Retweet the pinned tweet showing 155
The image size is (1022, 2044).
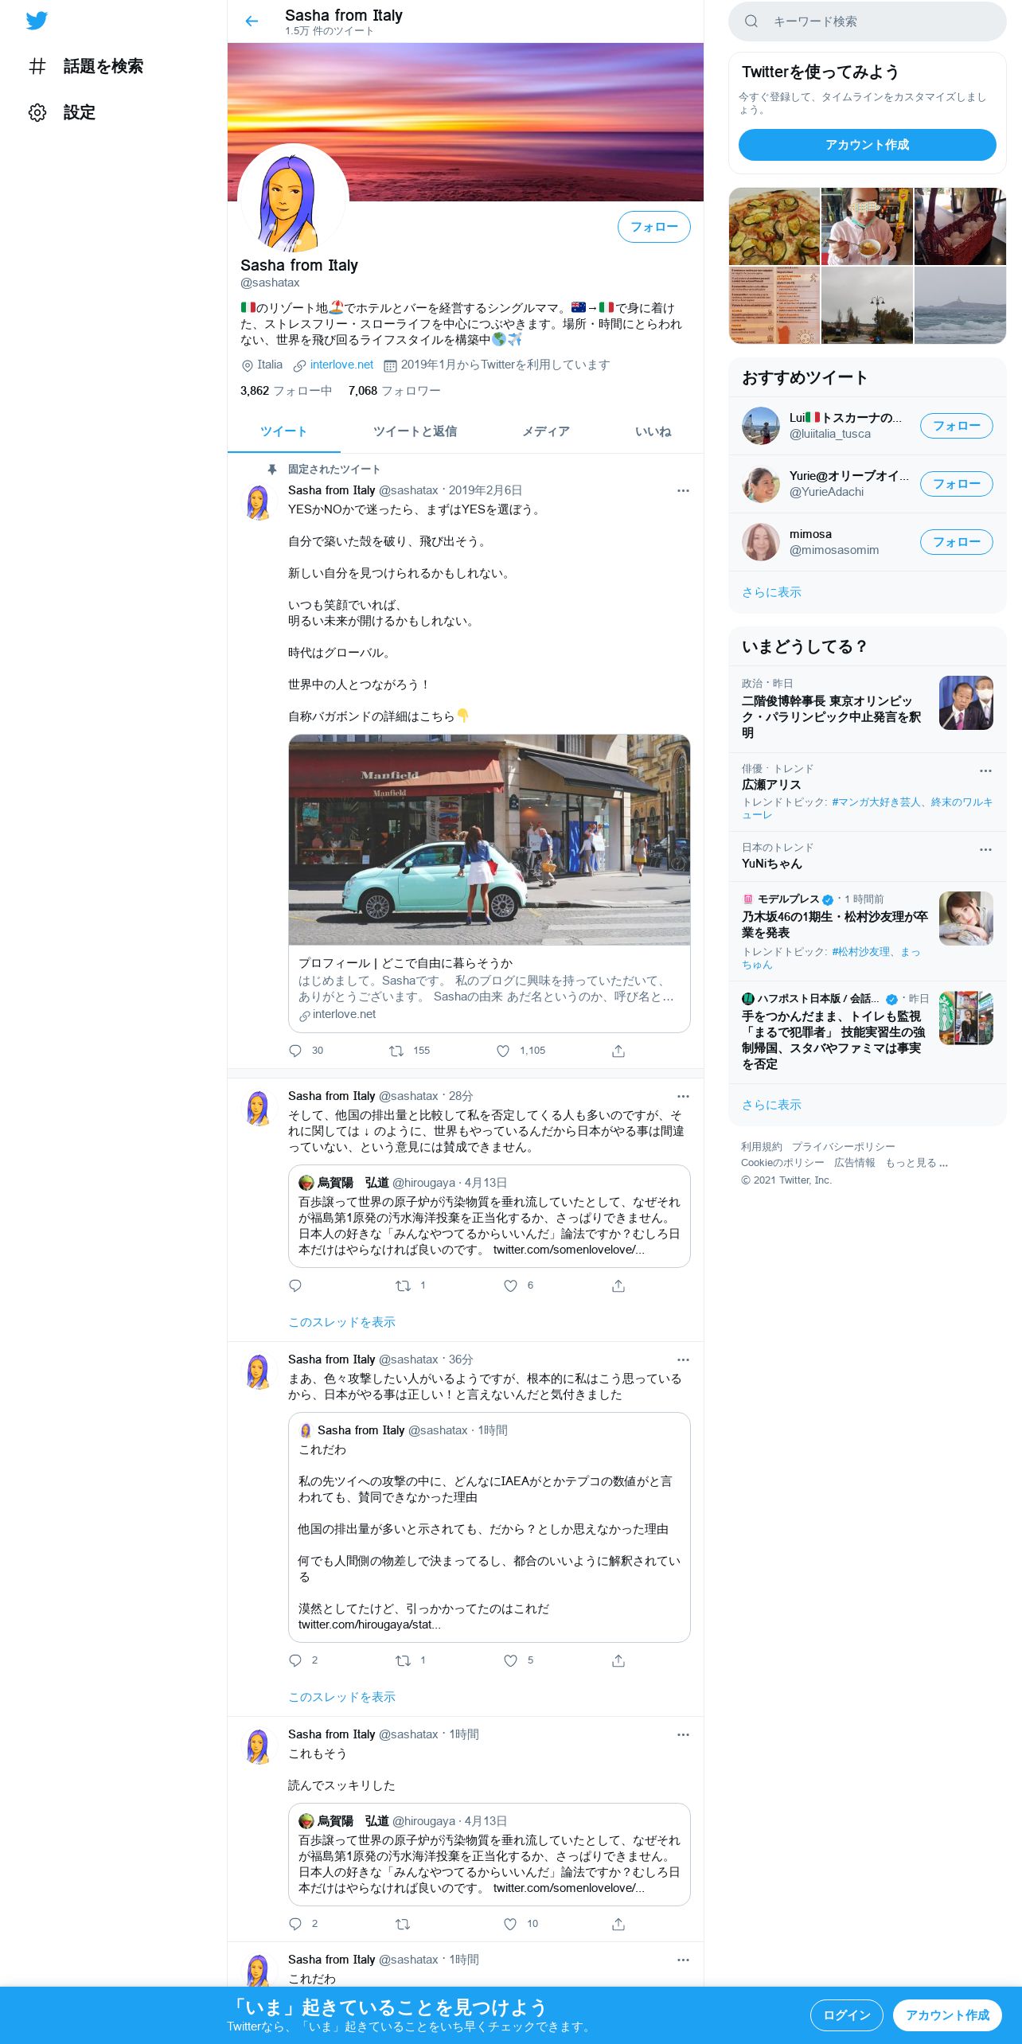(x=396, y=1051)
